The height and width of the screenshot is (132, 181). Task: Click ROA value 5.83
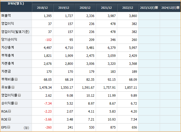[112, 112]
